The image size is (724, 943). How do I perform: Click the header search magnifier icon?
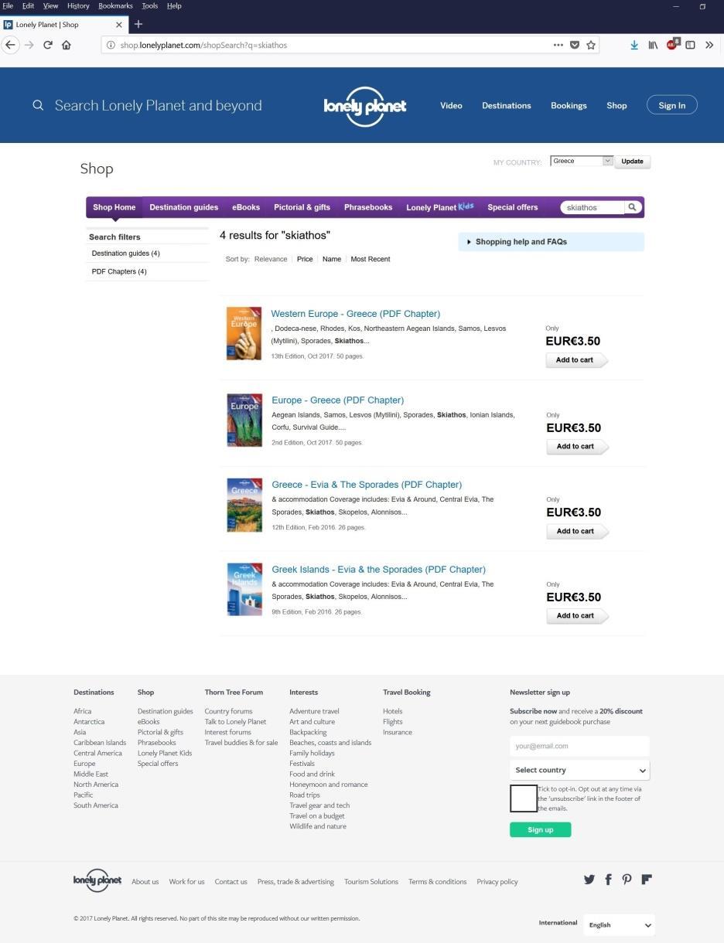(38, 105)
